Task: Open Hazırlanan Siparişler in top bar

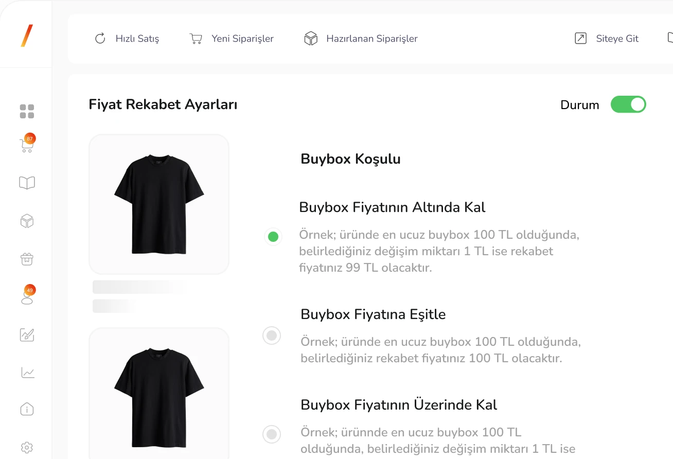Action: point(361,39)
